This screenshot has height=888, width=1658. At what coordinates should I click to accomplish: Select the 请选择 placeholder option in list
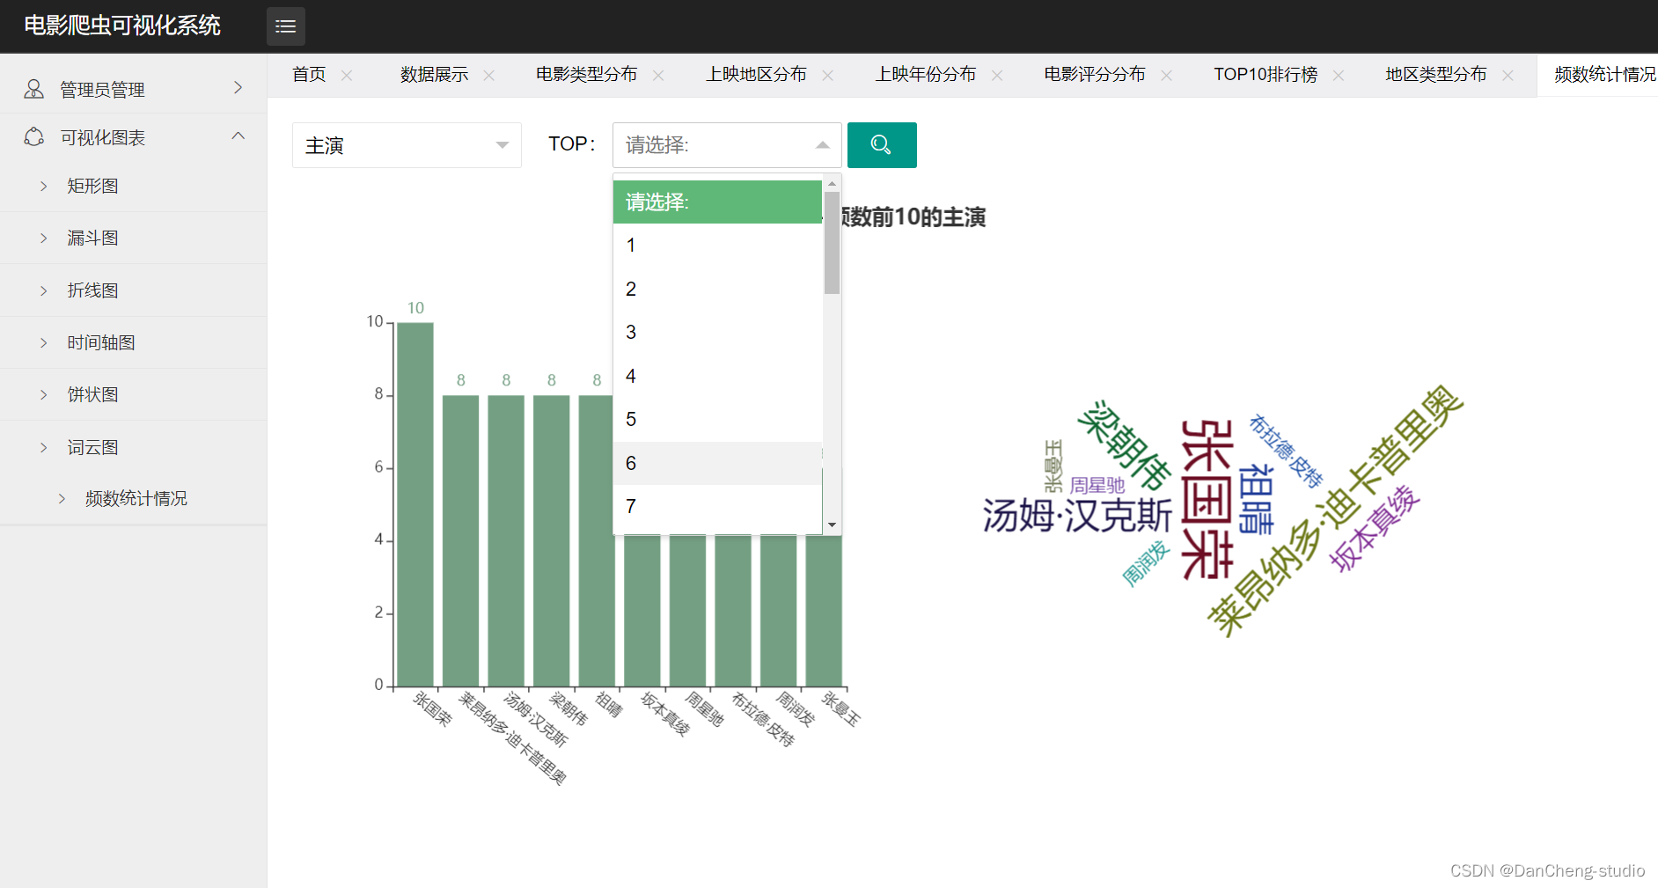click(x=717, y=202)
